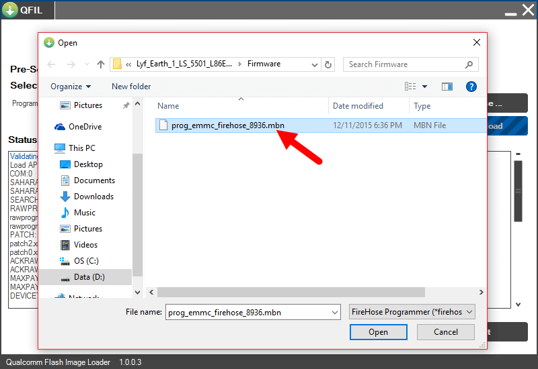This screenshot has width=538, height=369.
Task: Click the Change your view icon
Action: tap(410, 87)
